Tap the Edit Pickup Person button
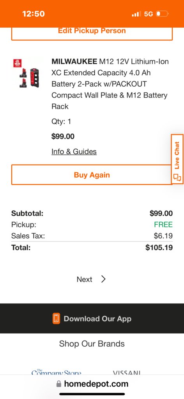The height and width of the screenshot is (399, 184). (92, 34)
